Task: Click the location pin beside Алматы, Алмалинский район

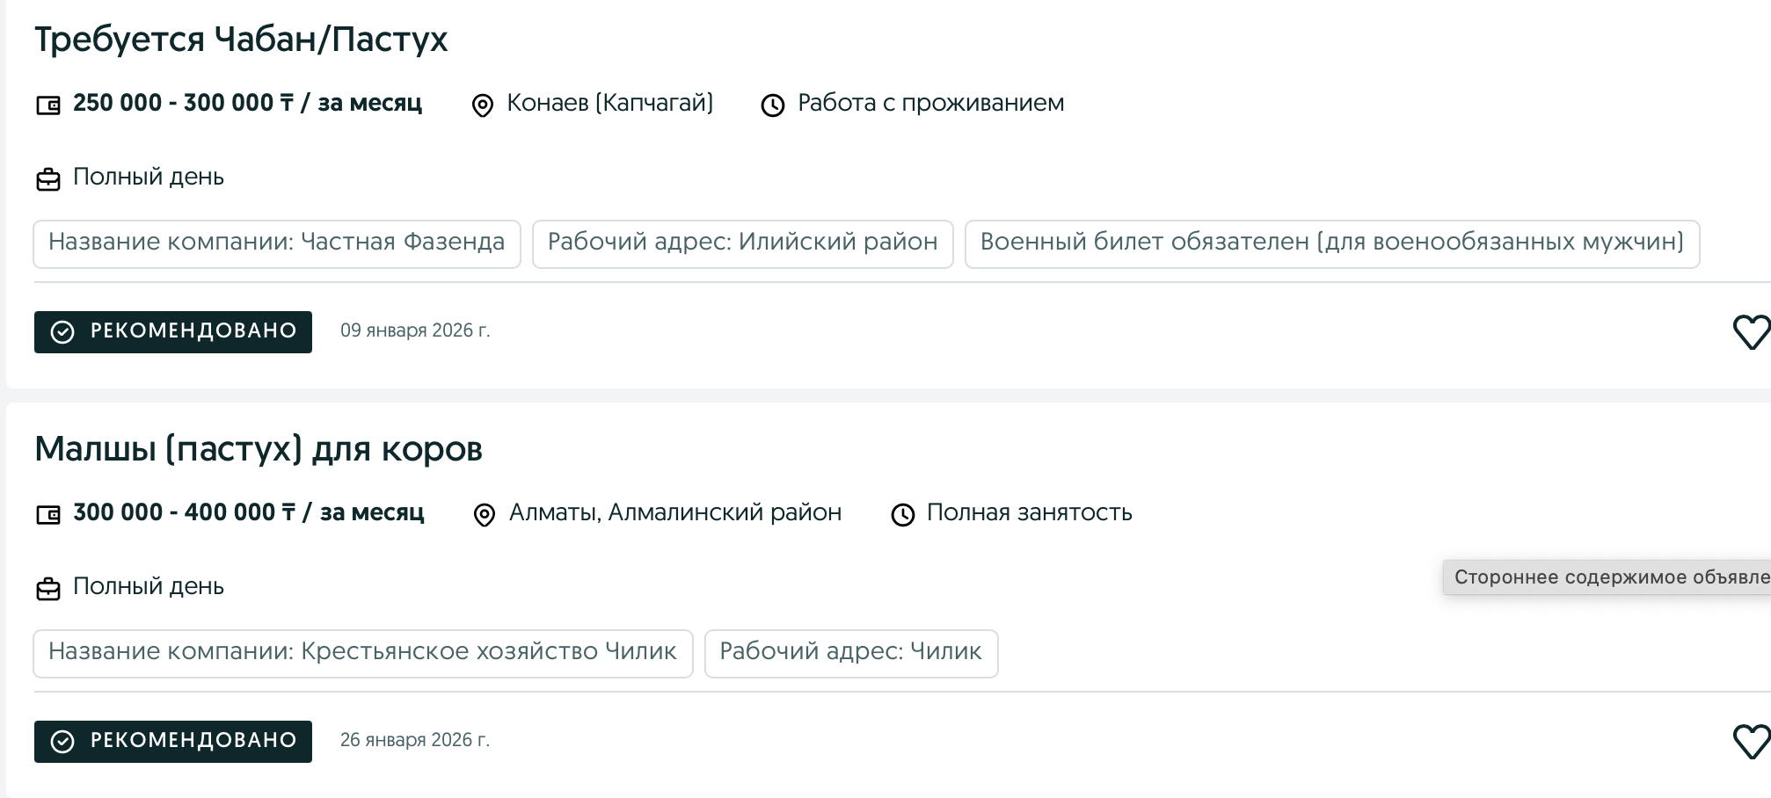Action: [484, 515]
